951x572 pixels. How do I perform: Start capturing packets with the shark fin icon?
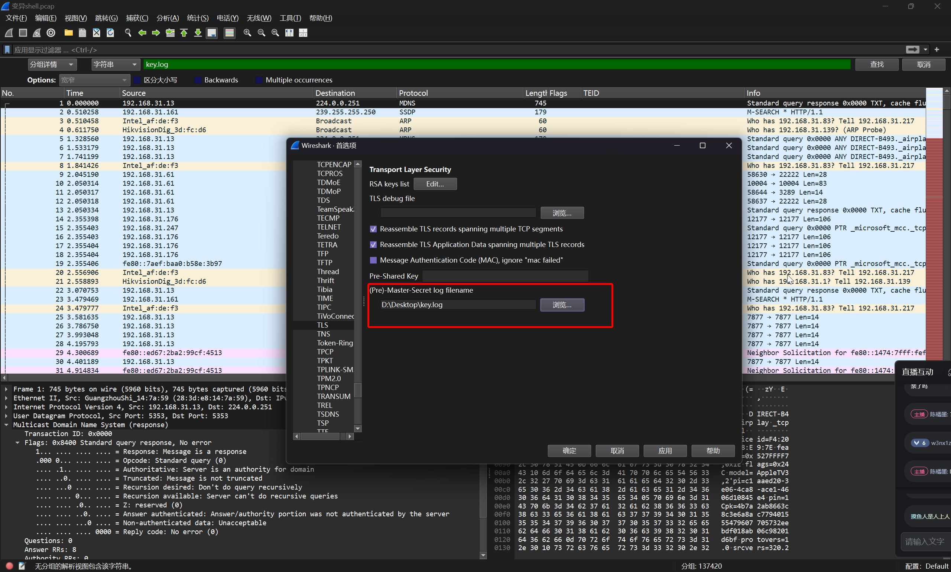pyautogui.click(x=9, y=33)
